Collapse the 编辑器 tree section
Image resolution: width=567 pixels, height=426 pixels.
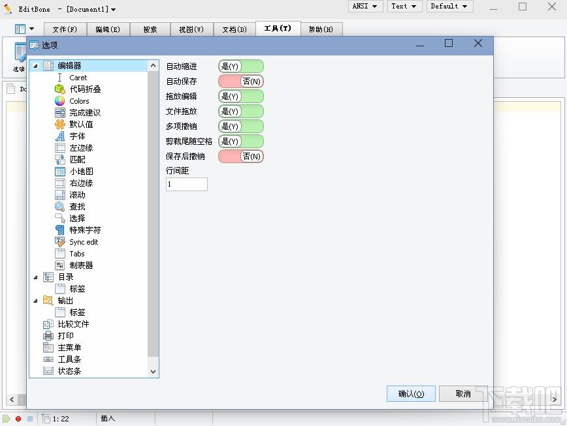tap(36, 65)
